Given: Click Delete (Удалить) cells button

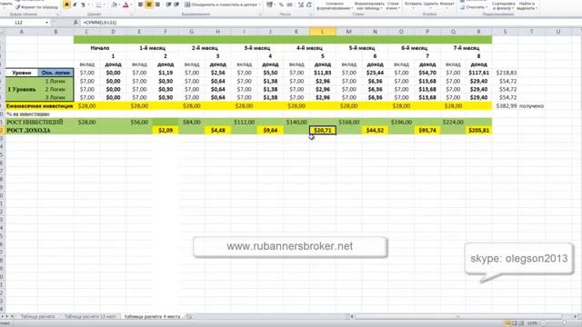Looking at the screenshot, I should 430,5.
